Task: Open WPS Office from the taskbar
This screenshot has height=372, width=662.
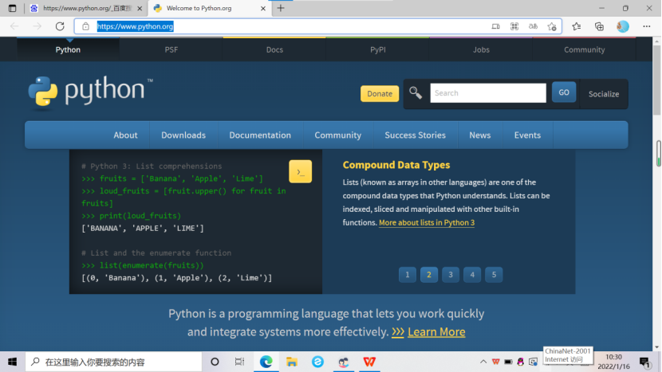Action: pos(369,362)
